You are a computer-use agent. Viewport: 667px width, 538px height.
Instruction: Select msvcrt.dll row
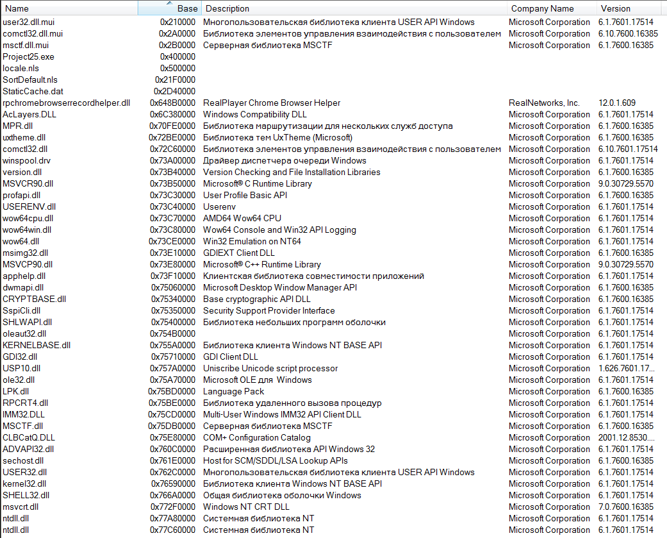pyautogui.click(x=333, y=507)
